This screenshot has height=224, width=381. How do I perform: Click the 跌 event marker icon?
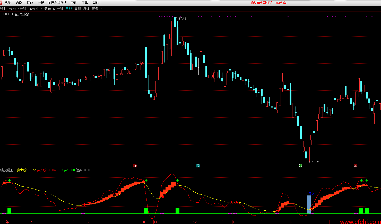(300, 166)
